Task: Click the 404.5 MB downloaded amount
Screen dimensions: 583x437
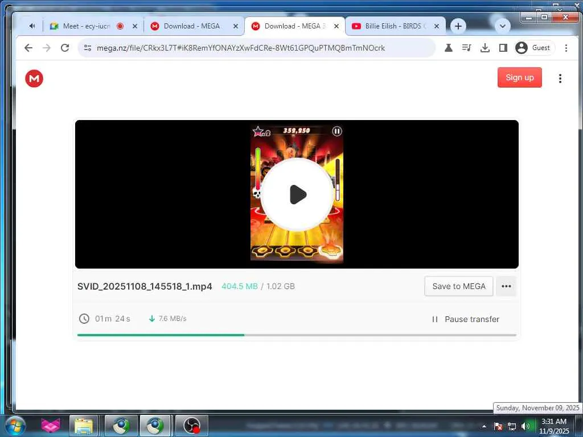Action: (240, 287)
